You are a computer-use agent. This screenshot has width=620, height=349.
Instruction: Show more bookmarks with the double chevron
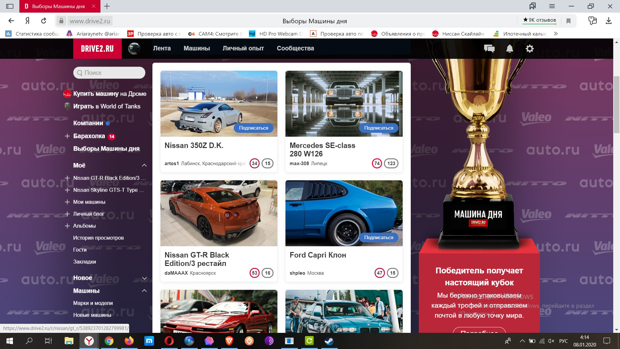pos(556,34)
